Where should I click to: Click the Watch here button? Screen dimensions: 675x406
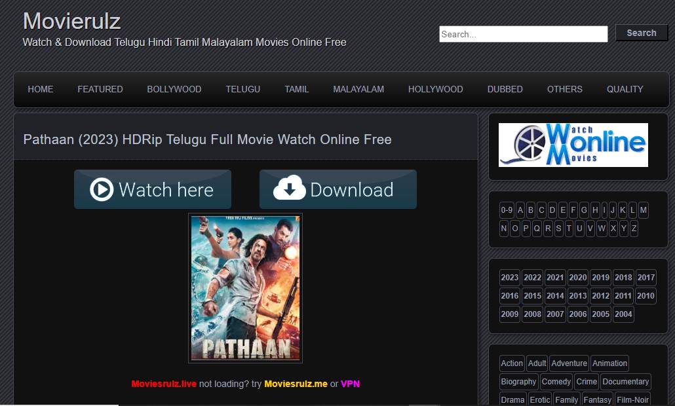click(x=153, y=189)
